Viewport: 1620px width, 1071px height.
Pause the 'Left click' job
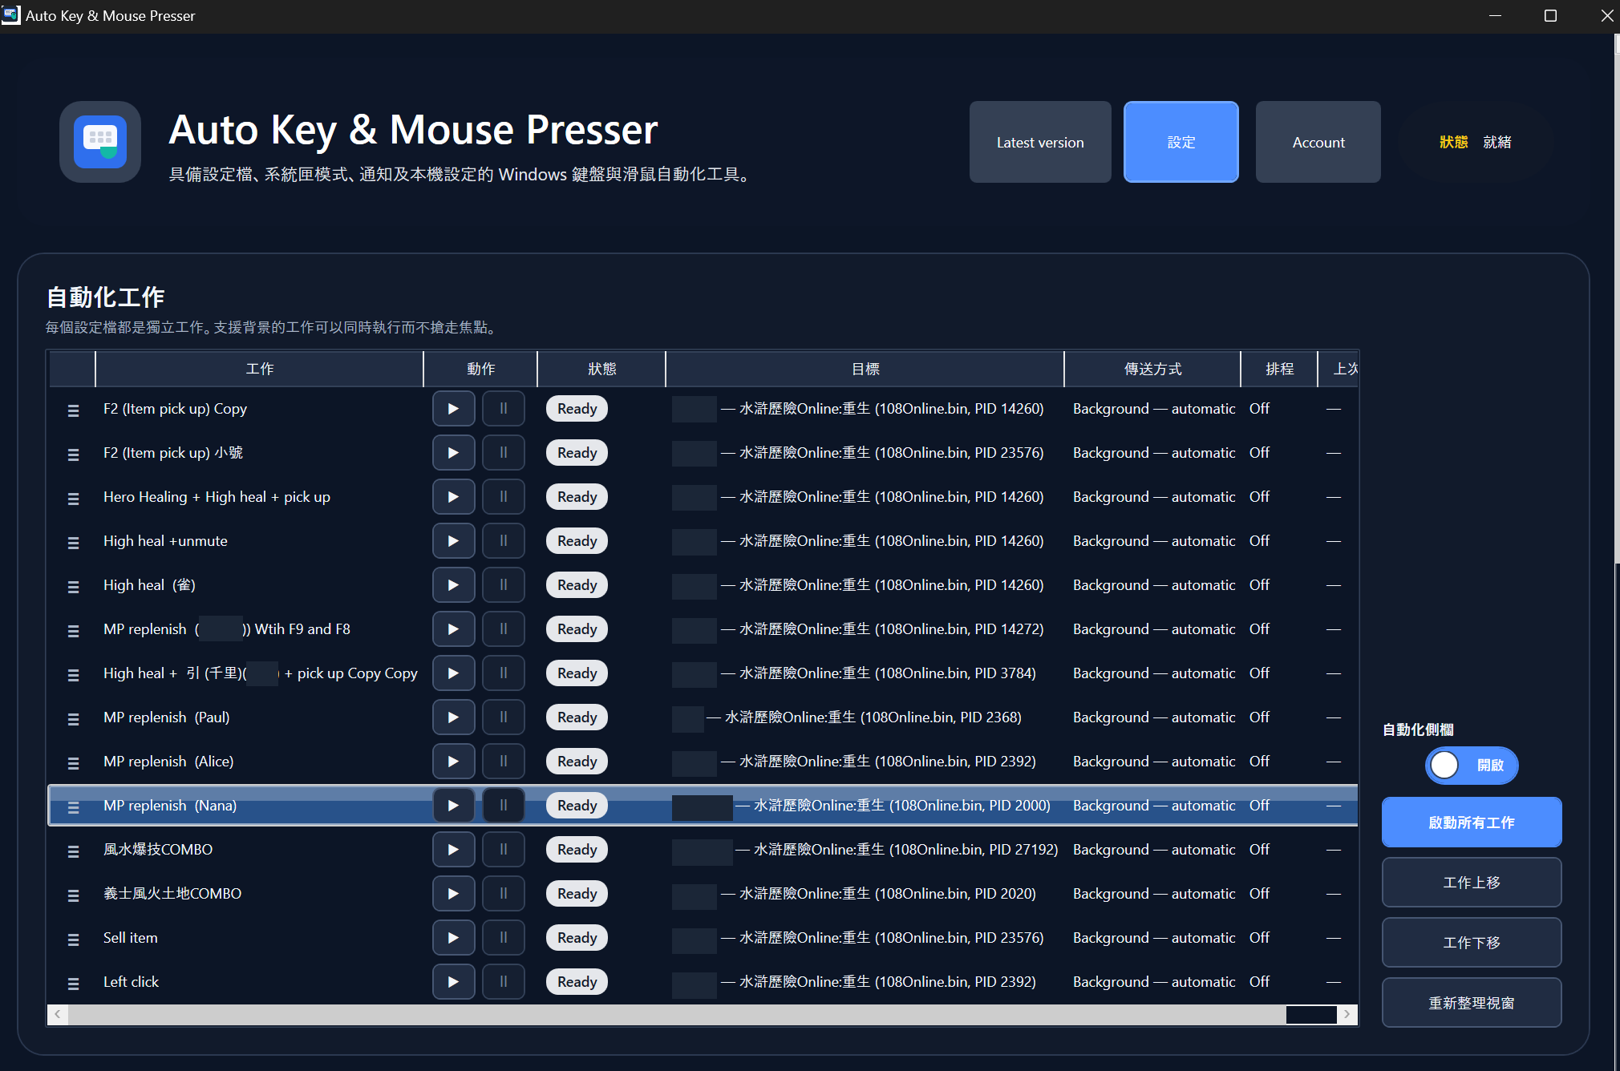tap(504, 982)
